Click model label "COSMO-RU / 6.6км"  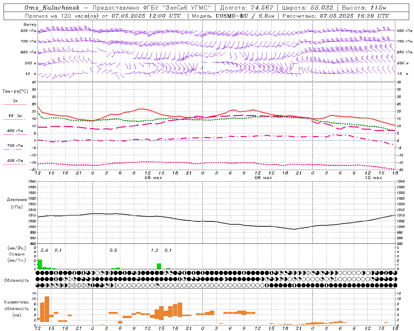pos(245,16)
